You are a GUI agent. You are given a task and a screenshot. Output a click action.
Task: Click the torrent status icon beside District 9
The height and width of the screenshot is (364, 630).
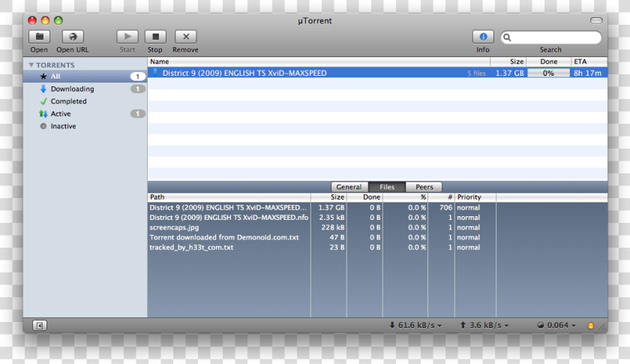pyautogui.click(x=155, y=72)
